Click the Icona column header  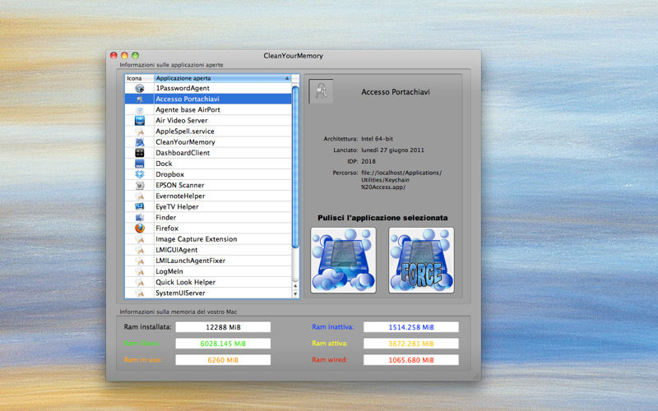[139, 78]
